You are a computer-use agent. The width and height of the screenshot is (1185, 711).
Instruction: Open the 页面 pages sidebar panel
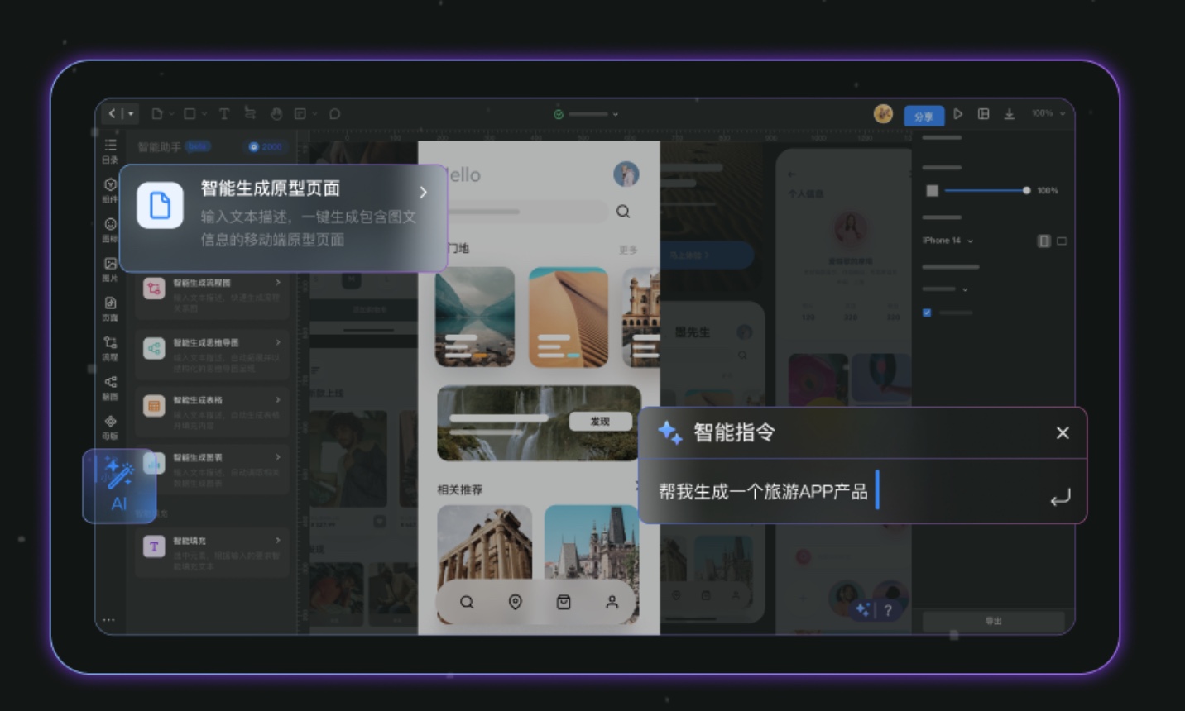coord(110,308)
